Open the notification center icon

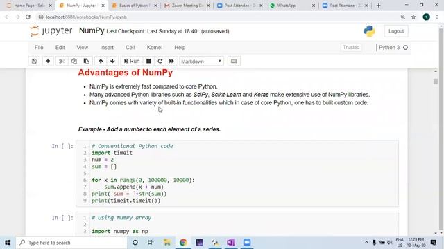click(433, 243)
